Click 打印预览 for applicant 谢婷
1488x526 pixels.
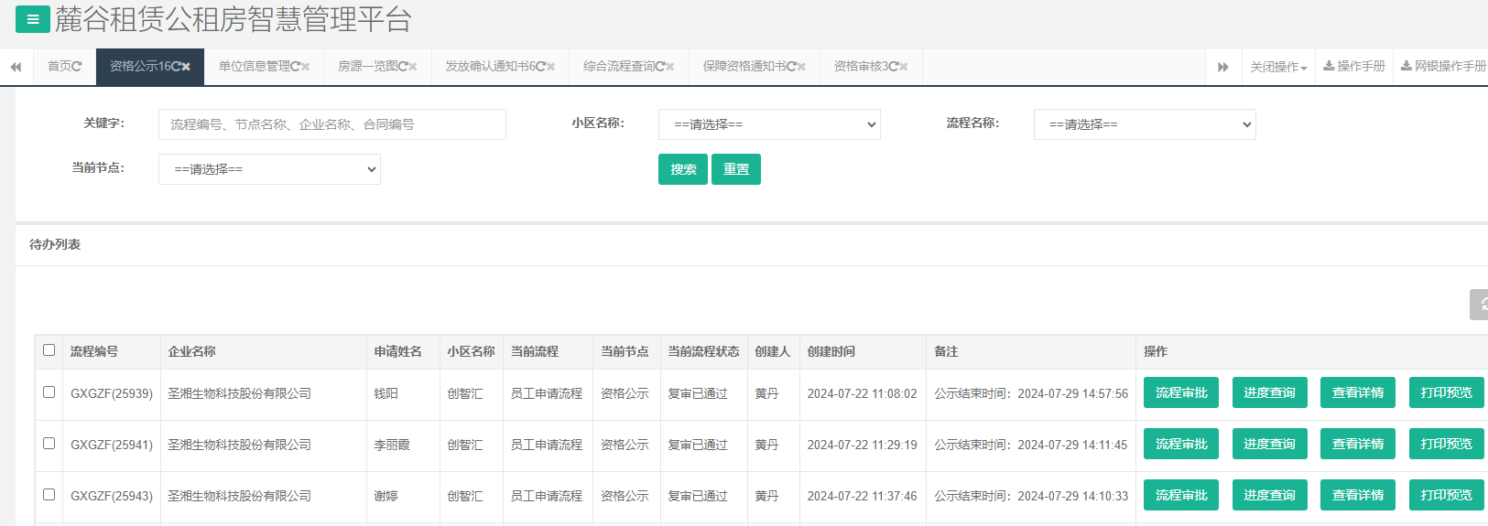[x=1447, y=495]
